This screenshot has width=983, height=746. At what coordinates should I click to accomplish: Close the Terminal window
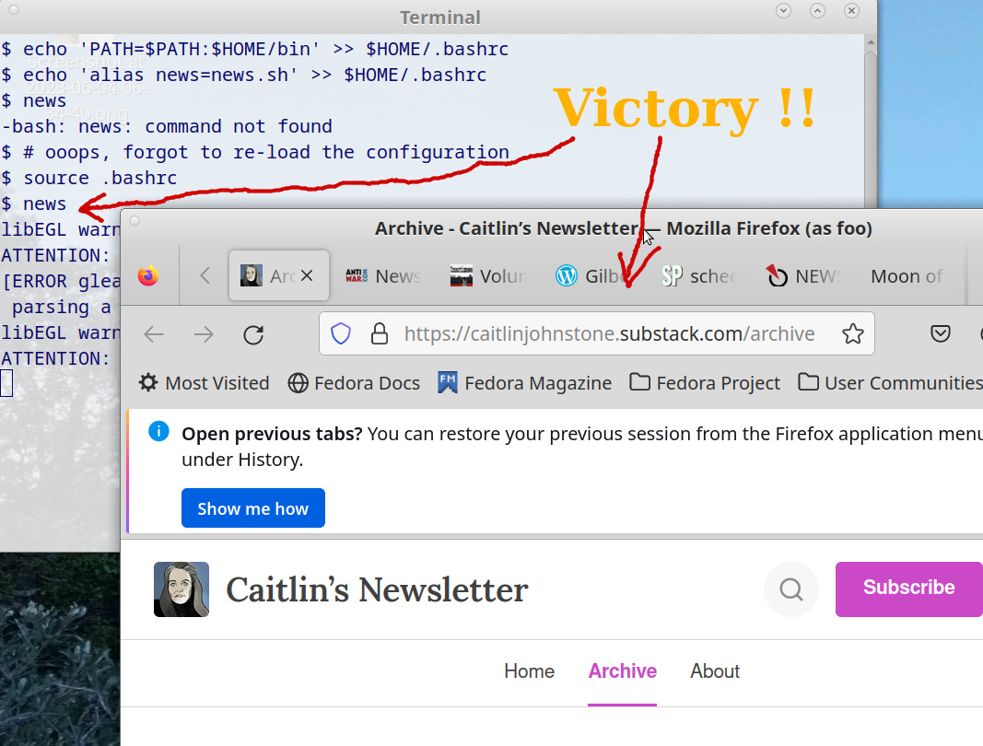point(851,11)
